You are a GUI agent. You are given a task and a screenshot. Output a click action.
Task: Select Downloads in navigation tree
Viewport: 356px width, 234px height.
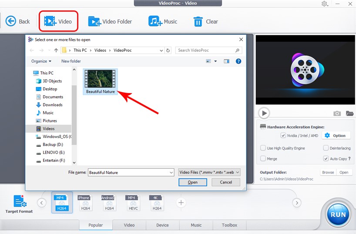(x=49, y=105)
